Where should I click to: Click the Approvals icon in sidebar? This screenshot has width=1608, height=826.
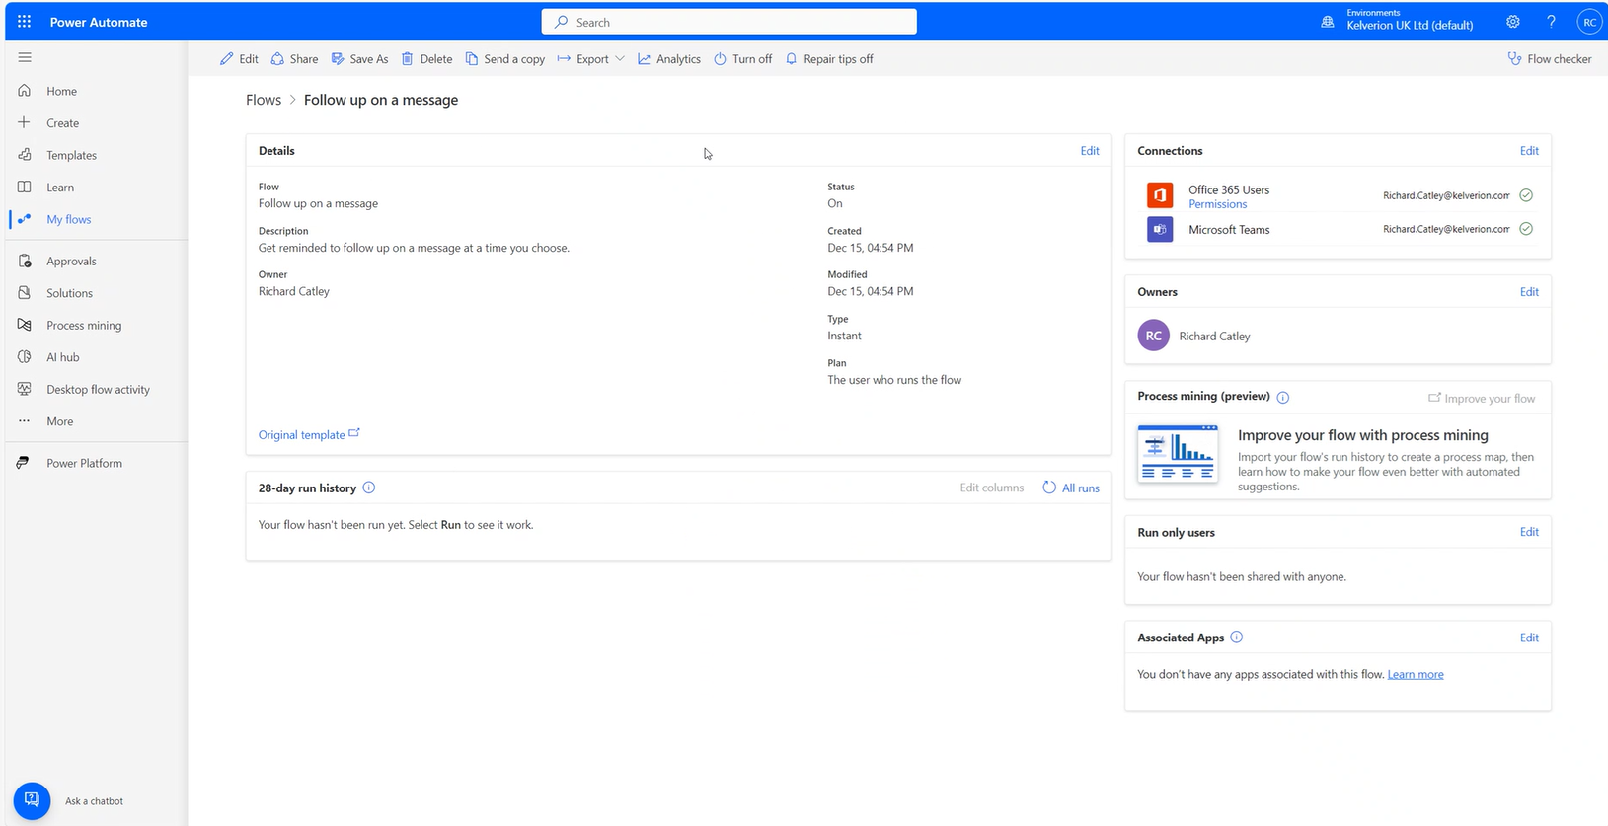coord(25,261)
